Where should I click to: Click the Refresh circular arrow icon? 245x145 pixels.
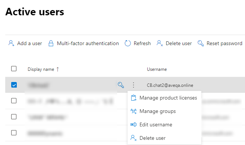[128, 43]
